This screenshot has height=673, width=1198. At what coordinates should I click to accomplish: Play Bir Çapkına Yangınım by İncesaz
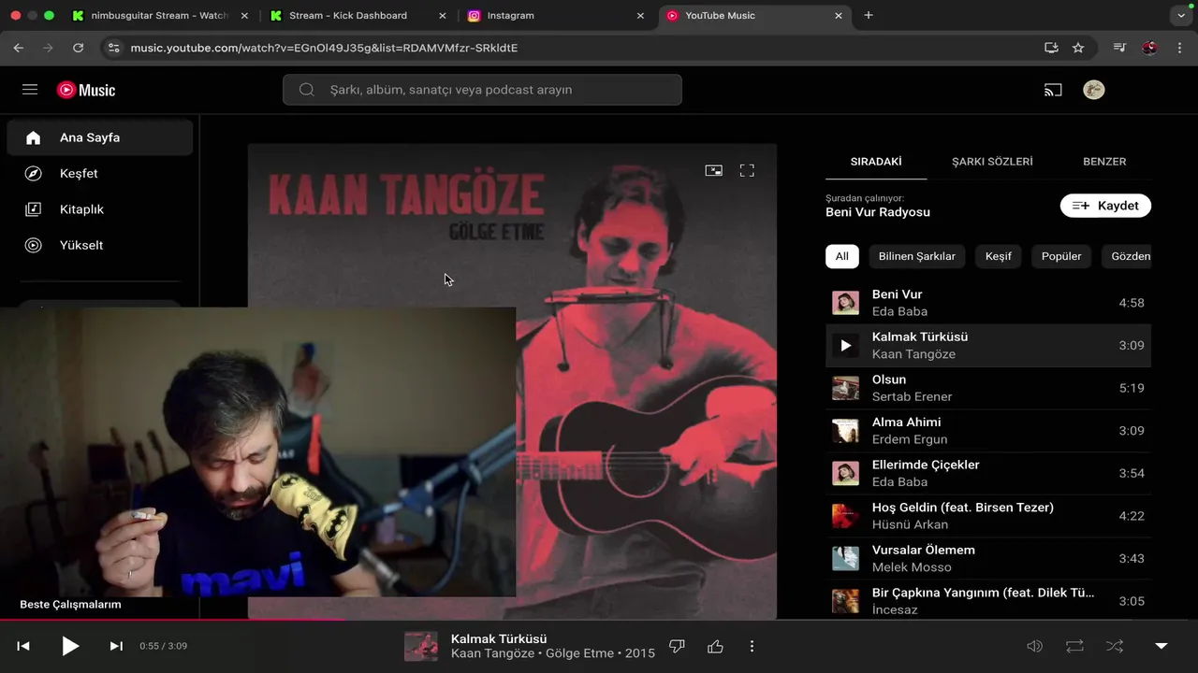(988, 601)
